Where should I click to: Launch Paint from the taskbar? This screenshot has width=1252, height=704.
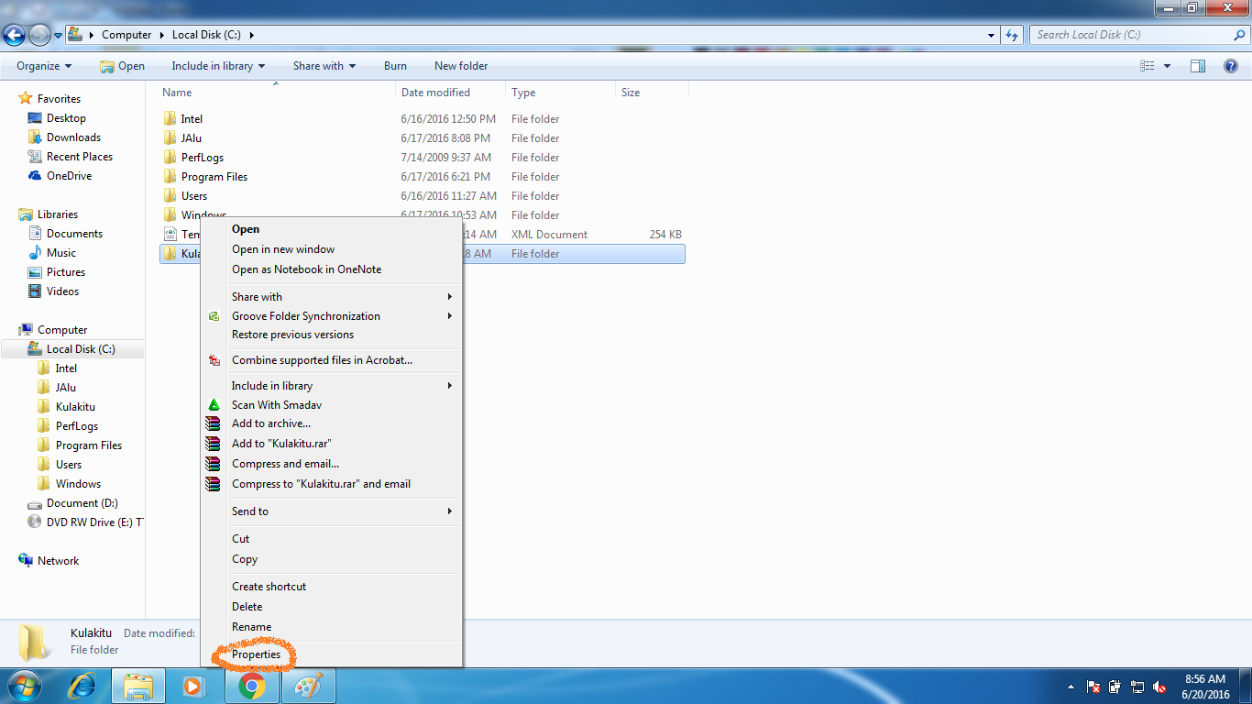click(309, 686)
